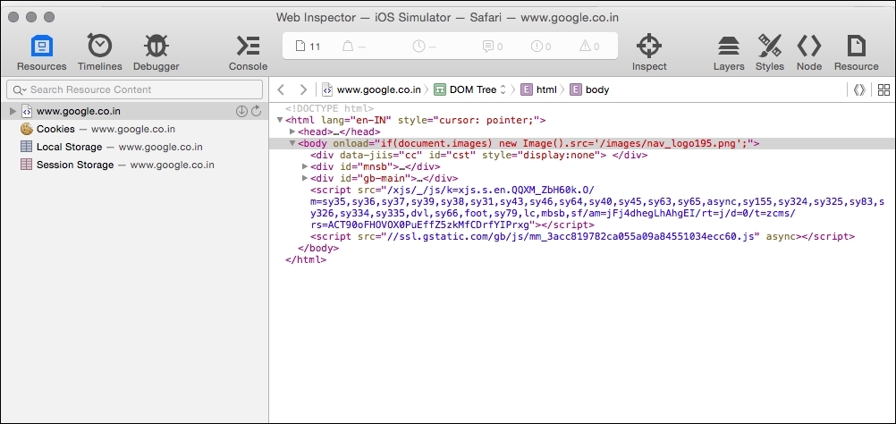Open the Node details sidebar
Screen dimensions: 896x424
[808, 52]
